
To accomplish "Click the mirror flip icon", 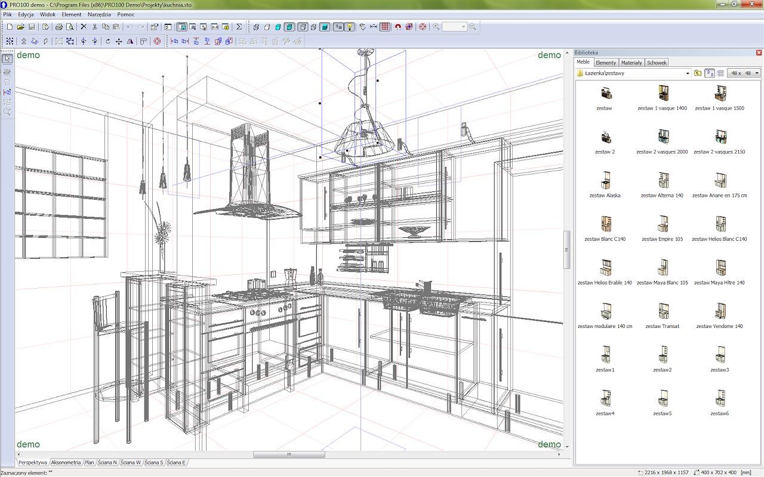I will point(130,41).
